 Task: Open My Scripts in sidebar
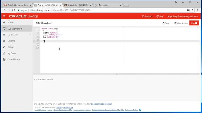click(x=12, y=53)
